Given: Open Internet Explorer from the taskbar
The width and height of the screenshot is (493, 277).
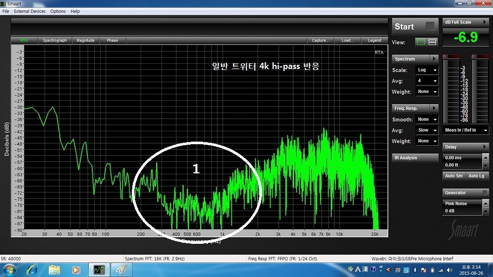Looking at the screenshot, I should click(32, 270).
